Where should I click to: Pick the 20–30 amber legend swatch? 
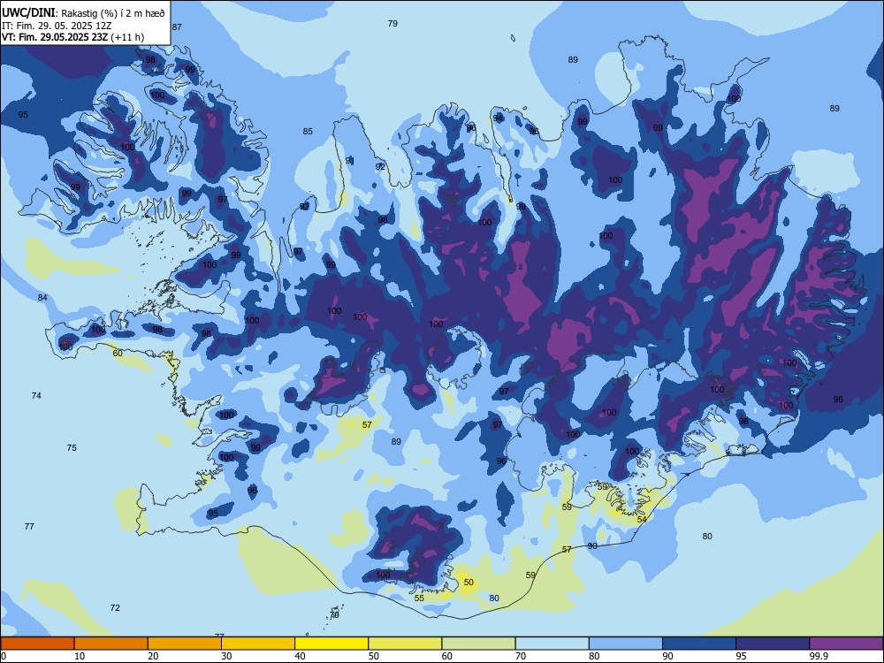pos(185,644)
